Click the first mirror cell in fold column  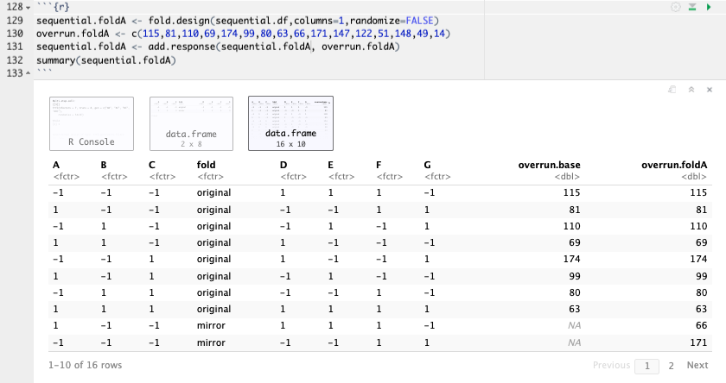tap(211, 324)
